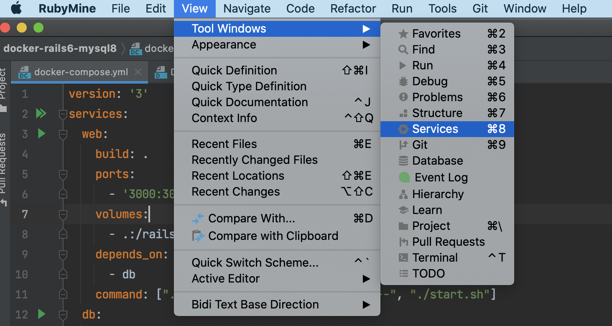Collapse the ports block fold marker
The image size is (612, 326).
click(x=63, y=174)
